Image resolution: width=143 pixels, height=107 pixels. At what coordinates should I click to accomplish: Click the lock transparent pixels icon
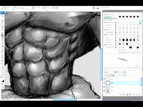pyautogui.click(x=108, y=75)
